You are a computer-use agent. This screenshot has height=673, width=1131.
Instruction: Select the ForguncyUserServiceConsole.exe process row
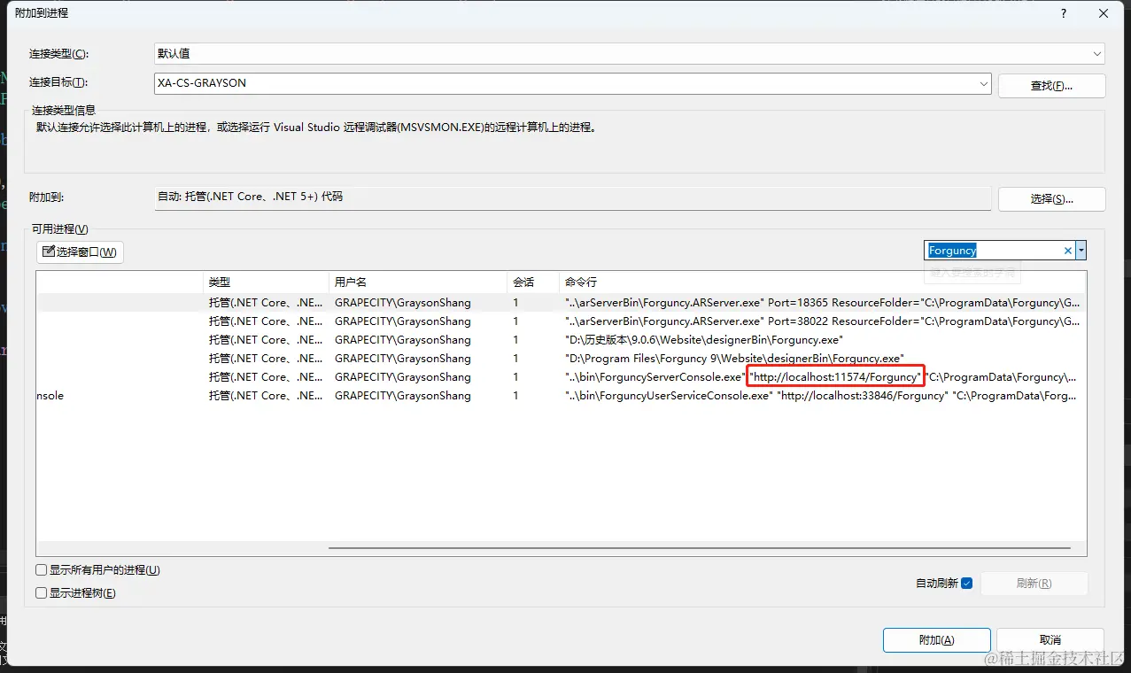coord(560,396)
